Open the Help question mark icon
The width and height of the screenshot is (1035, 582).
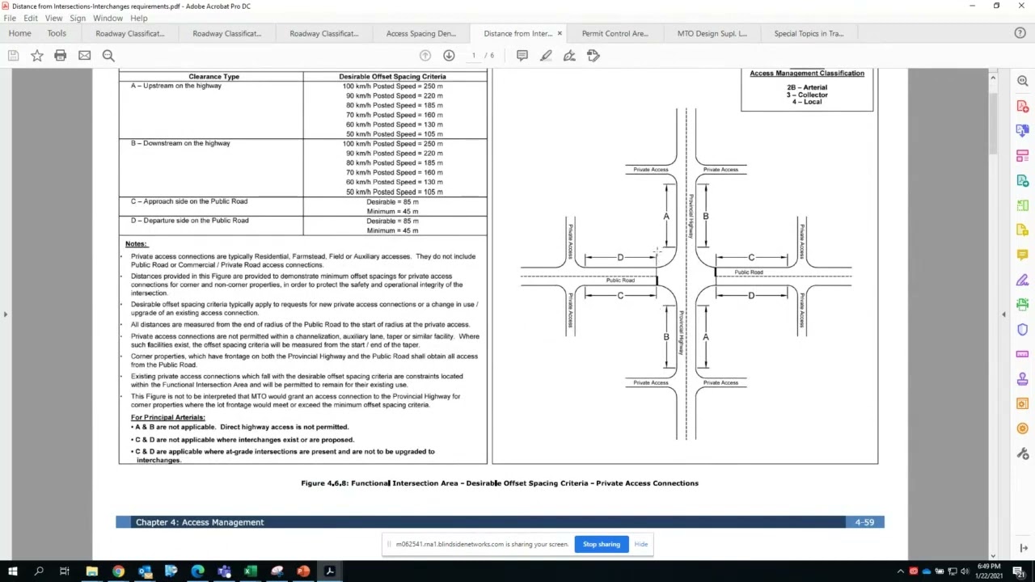click(1020, 33)
